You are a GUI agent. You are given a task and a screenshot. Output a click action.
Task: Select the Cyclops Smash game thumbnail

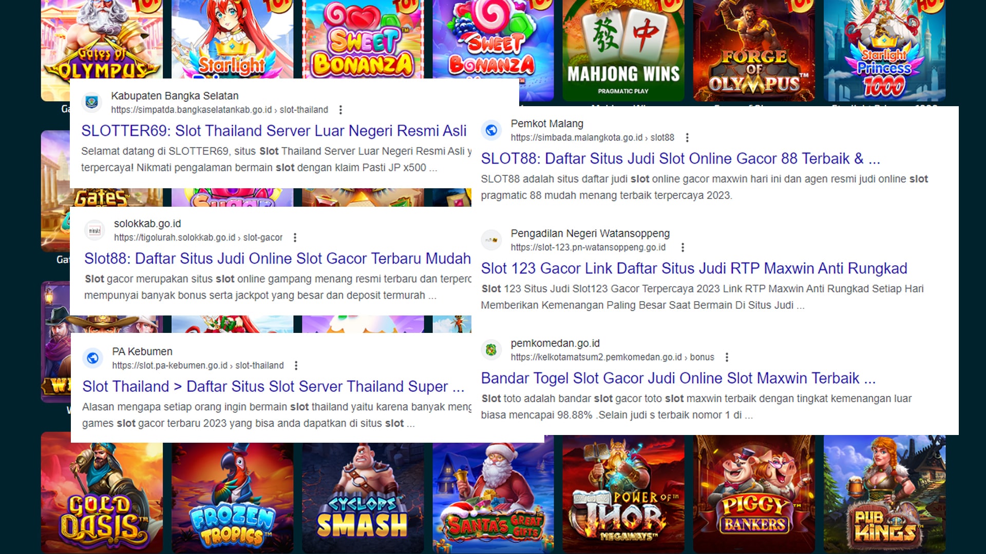point(363,492)
